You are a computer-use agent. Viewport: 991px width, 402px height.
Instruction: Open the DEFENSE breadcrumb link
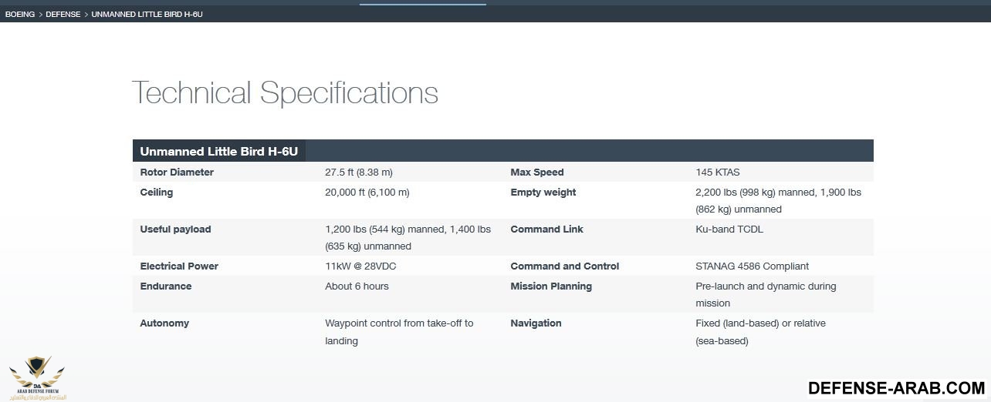click(x=63, y=15)
